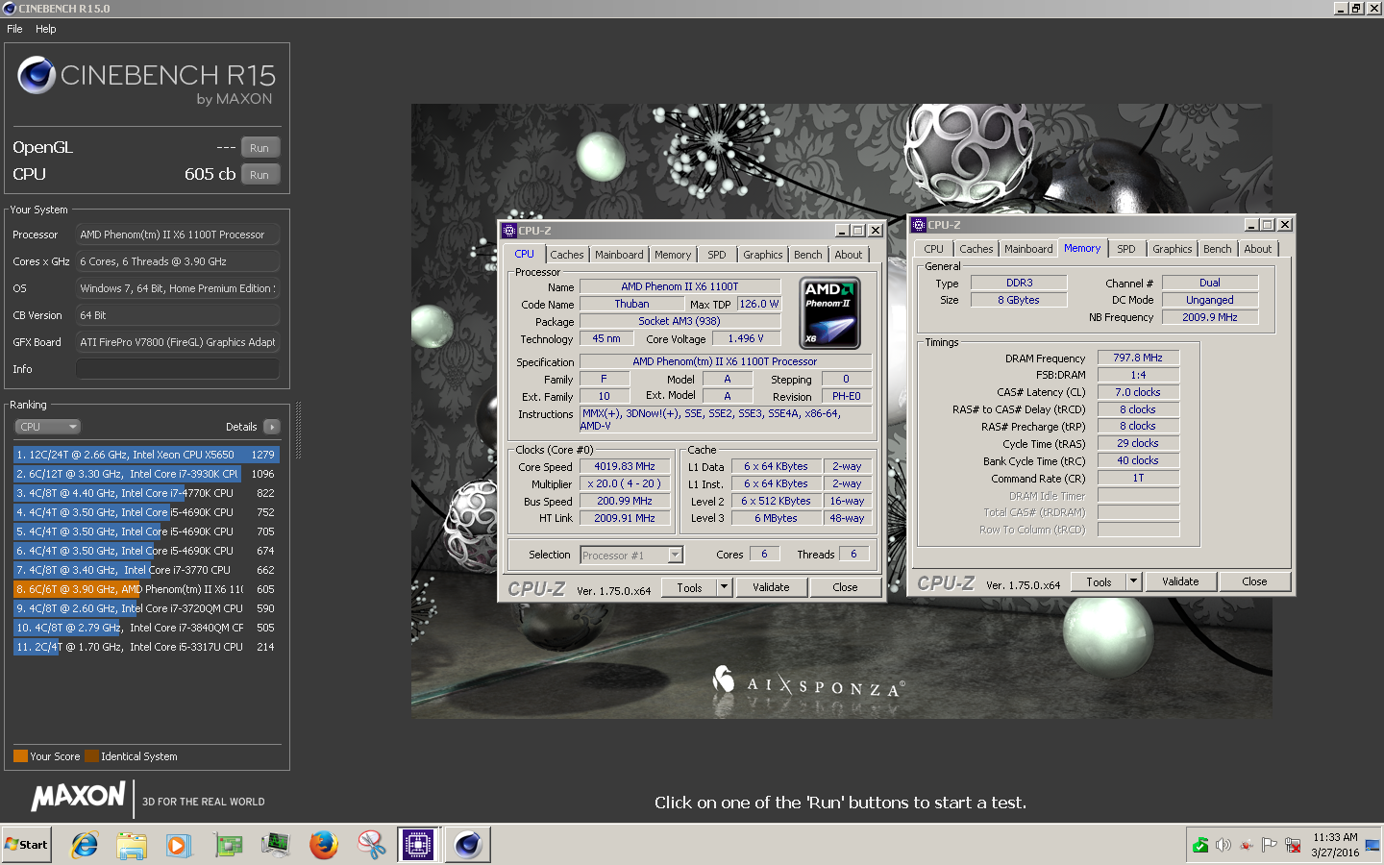Click the MAXON logo at the bottom left
Screen dimensions: 1384x865
click(79, 796)
